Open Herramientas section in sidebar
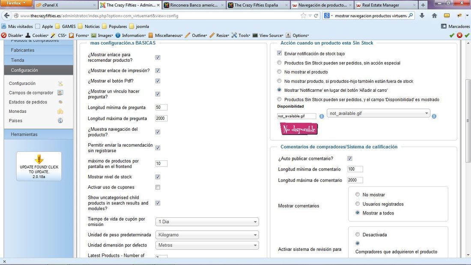471x265 pixels. [x=39, y=135]
